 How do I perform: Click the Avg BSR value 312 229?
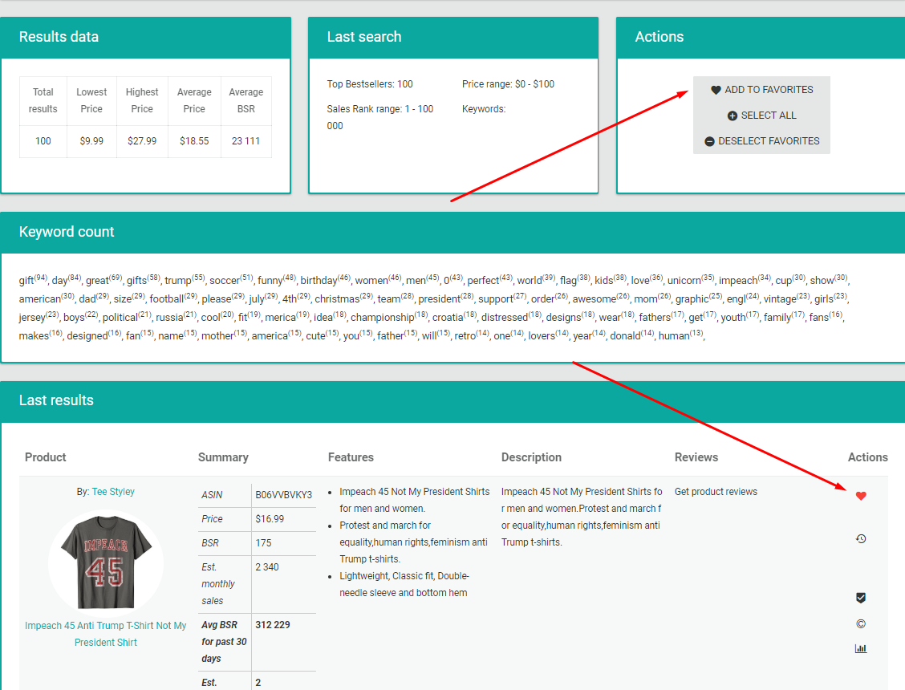click(273, 625)
